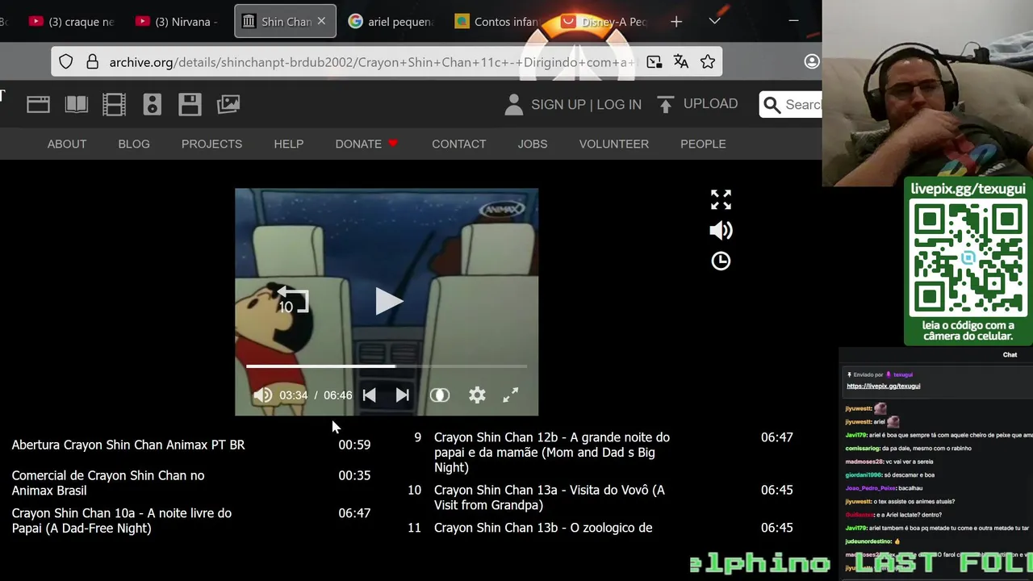Open the shield tracking protection icon
The height and width of the screenshot is (581, 1033).
[66, 62]
